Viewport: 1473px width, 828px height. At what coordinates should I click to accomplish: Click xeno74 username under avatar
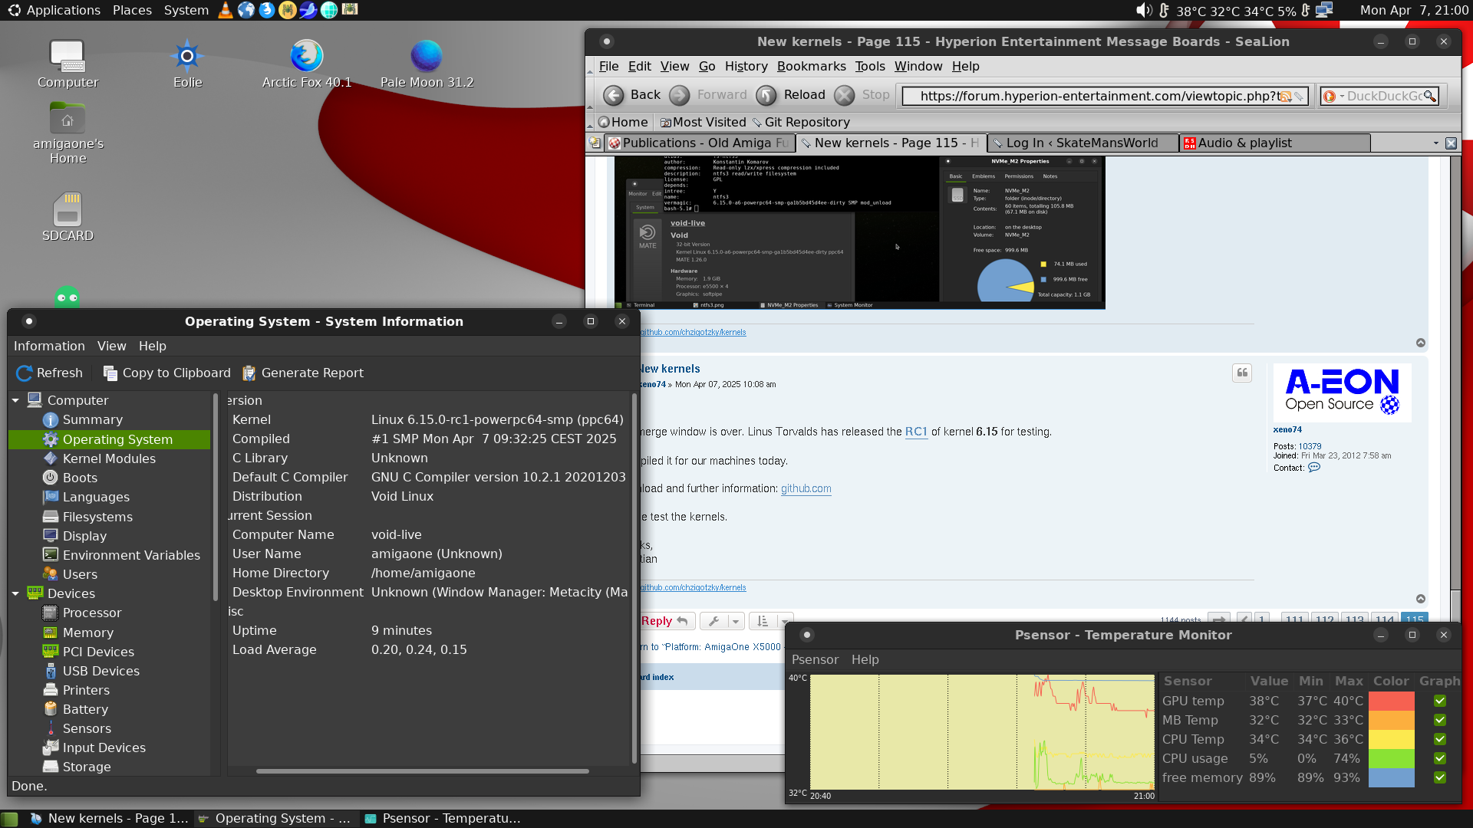point(1287,429)
